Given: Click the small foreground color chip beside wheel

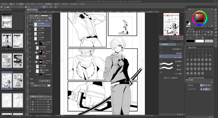Looking at the screenshot, I should (187, 22).
